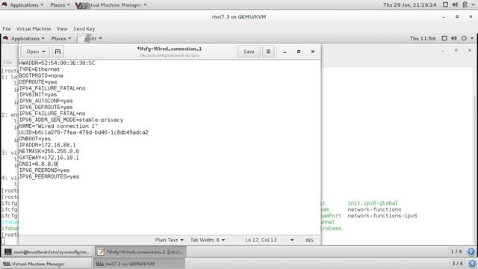Click guest workspace switcher 1/4 icon
Viewport: 478px width, 269px height.
coord(471,252)
